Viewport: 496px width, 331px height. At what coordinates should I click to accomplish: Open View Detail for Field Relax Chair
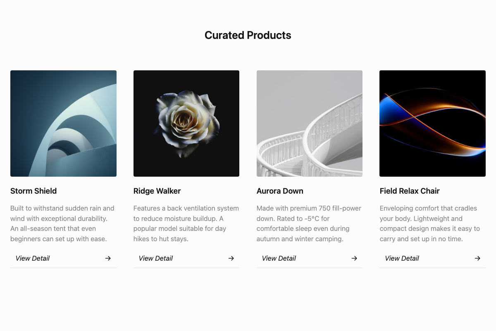[402, 258]
